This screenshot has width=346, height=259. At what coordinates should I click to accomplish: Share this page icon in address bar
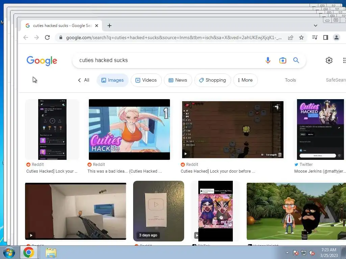(x=291, y=37)
